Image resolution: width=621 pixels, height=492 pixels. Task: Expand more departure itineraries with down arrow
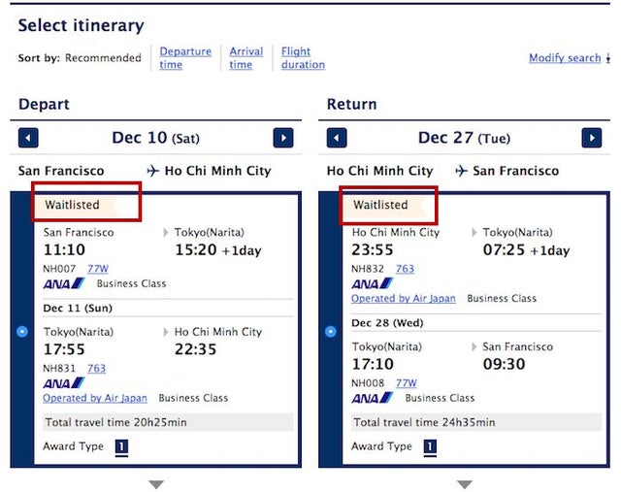156,484
